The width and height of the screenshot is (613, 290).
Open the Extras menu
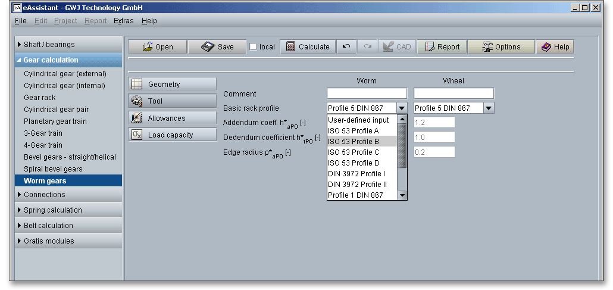click(x=124, y=21)
